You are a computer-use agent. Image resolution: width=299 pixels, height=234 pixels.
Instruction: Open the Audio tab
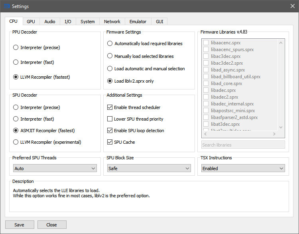point(50,22)
